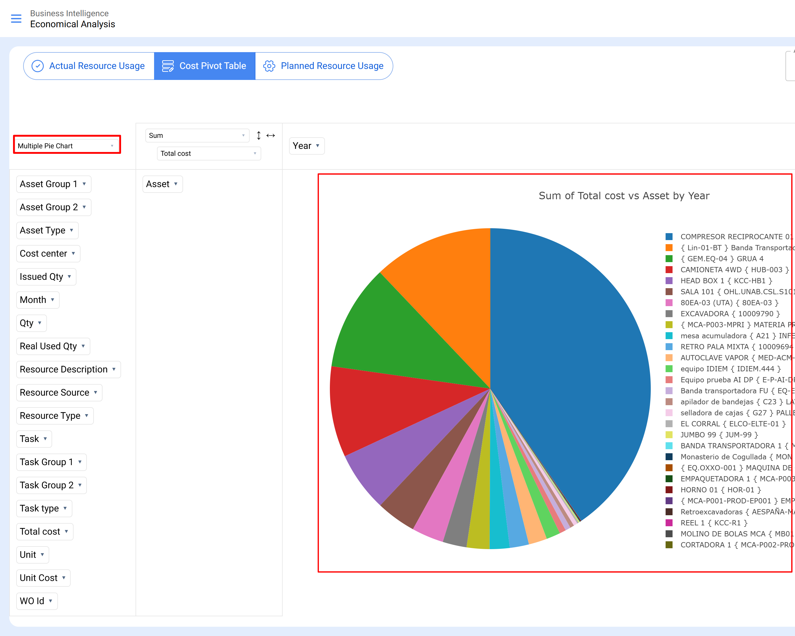Click the large blue pie slice
This screenshot has height=636, width=795.
pos(575,361)
